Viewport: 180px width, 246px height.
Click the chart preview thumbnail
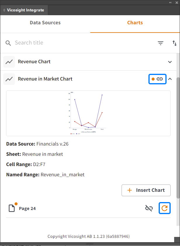point(88,113)
